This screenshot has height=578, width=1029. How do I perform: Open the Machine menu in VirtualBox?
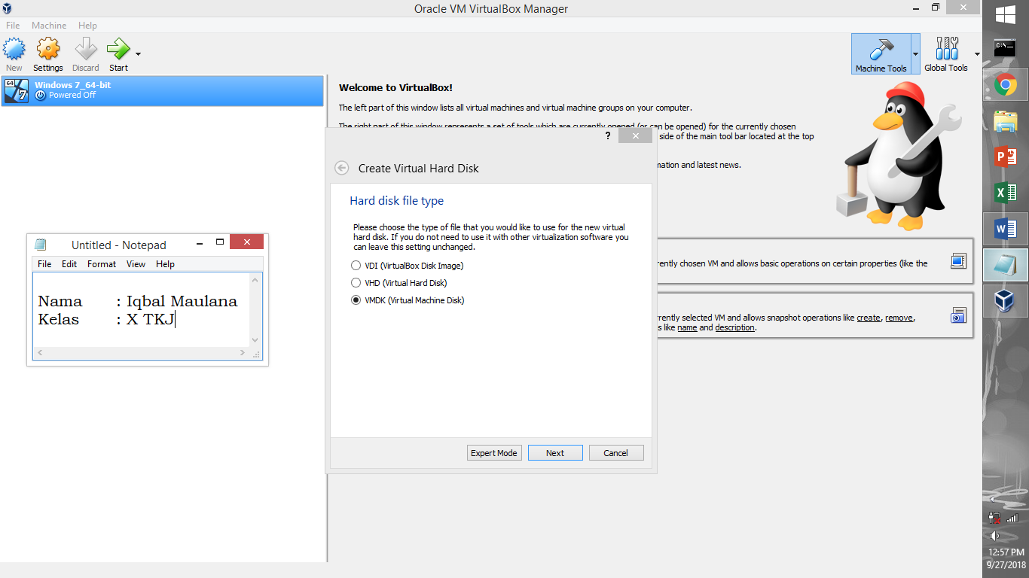point(49,26)
